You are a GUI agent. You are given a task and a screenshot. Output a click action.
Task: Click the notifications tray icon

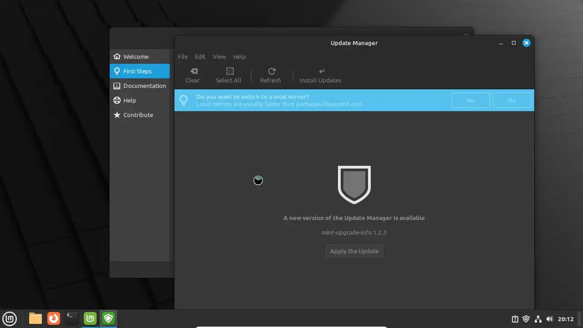pos(515,319)
